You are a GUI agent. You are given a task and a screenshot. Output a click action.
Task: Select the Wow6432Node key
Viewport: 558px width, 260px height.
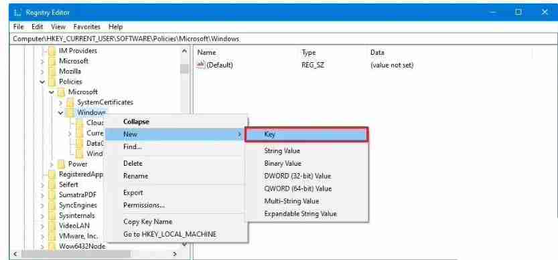[82, 246]
